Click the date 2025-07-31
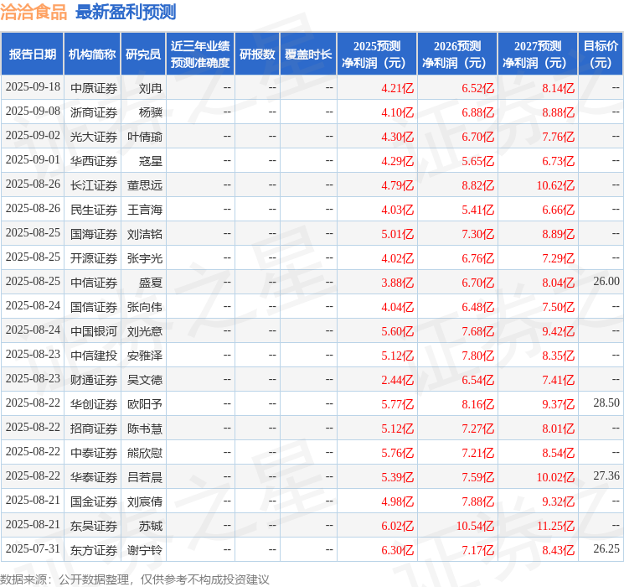 (33, 548)
